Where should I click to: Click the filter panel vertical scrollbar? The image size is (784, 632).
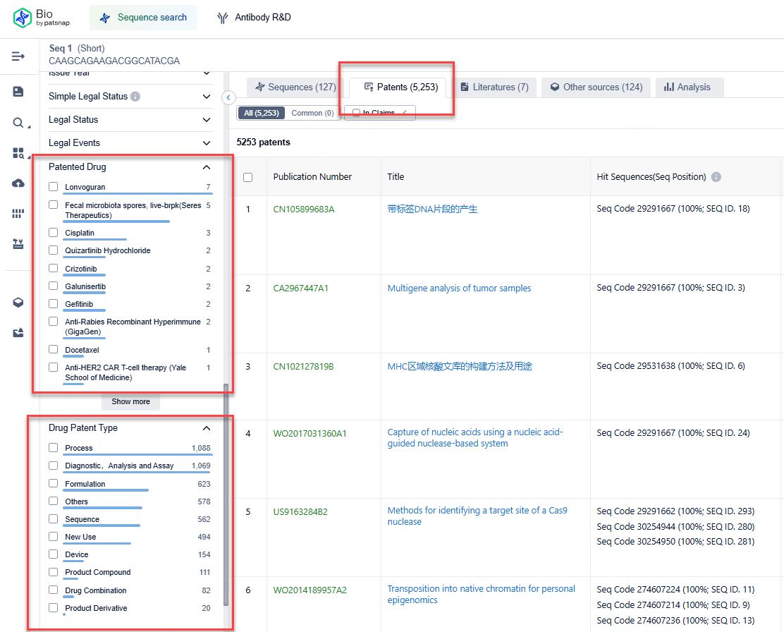(x=226, y=494)
